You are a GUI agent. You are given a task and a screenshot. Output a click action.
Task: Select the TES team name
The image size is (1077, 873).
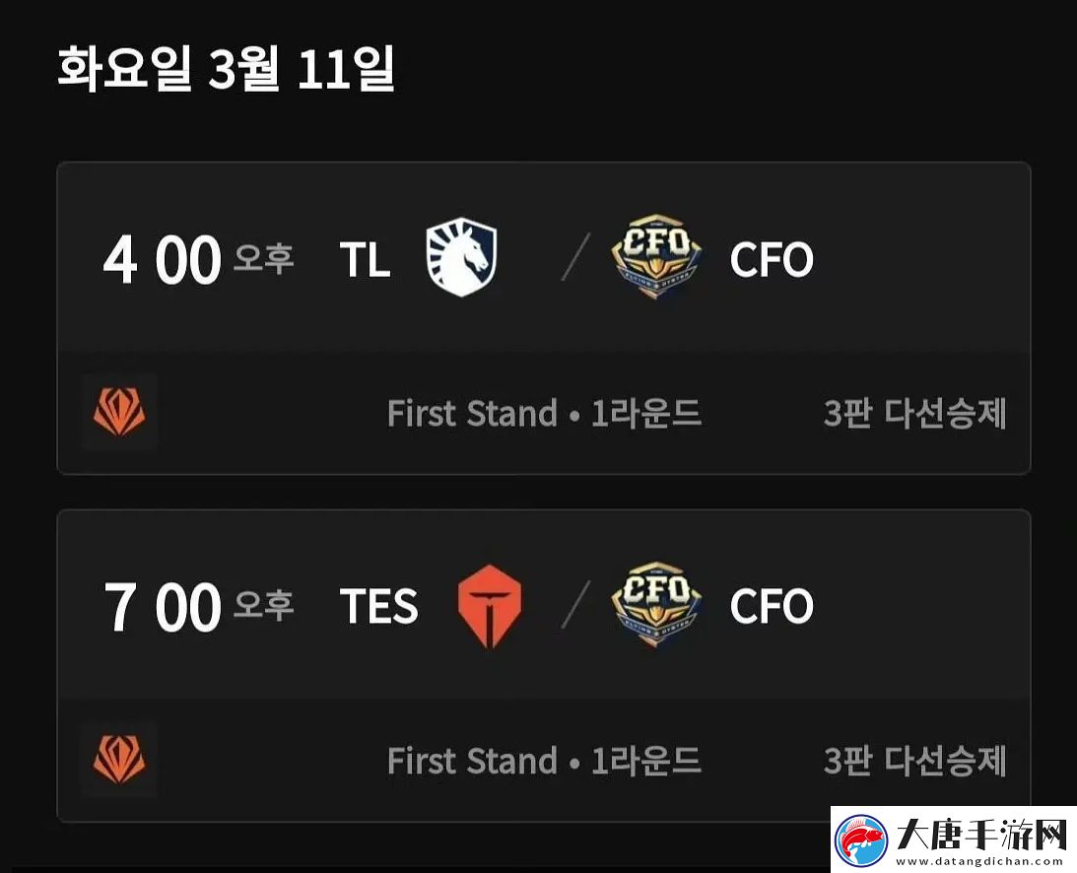pyautogui.click(x=379, y=607)
